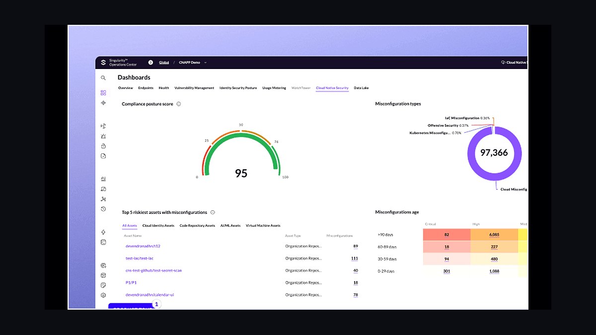The height and width of the screenshot is (335, 596).
Task: Open asset test-iac/test-iac
Action: coord(140,258)
